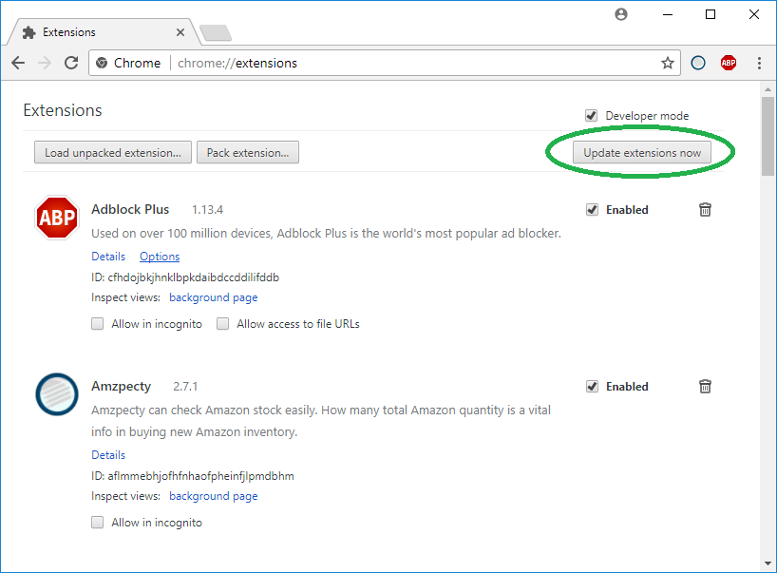This screenshot has width=777, height=573.
Task: Uncheck the Developer mode checkbox
Action: click(591, 116)
